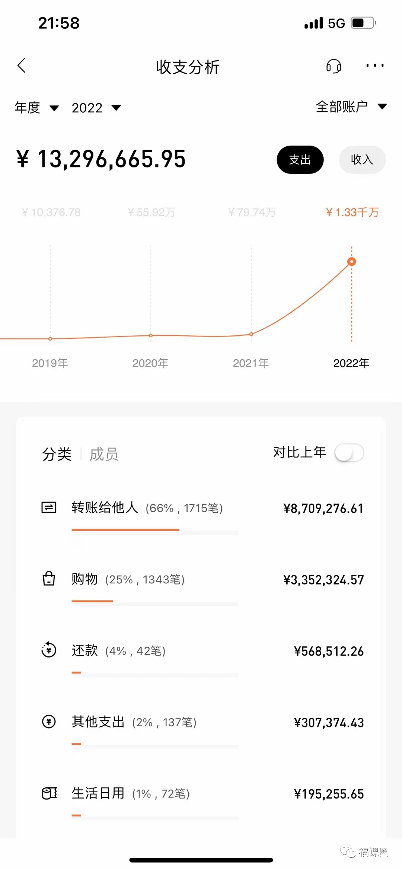Viewport: 402px width, 870px height.
Task: Select the 2021年 chart data point
Action: pos(251,334)
